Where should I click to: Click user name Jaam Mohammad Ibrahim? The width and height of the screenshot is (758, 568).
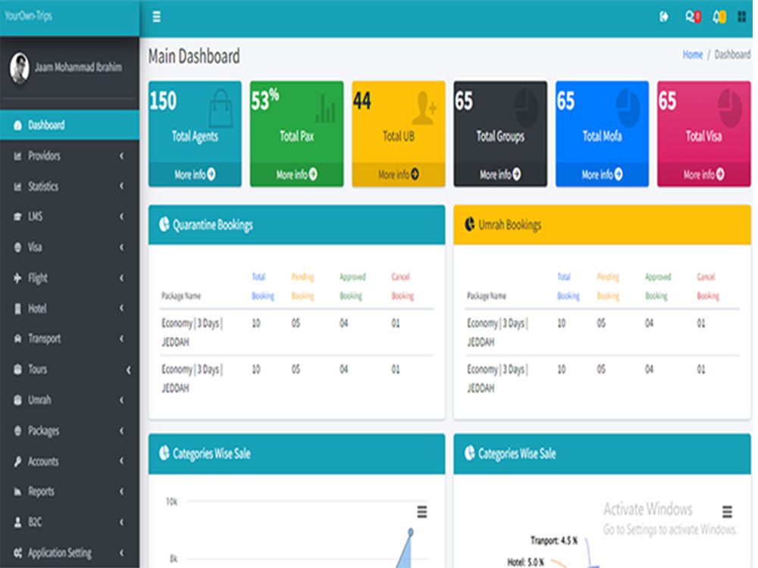pos(78,67)
